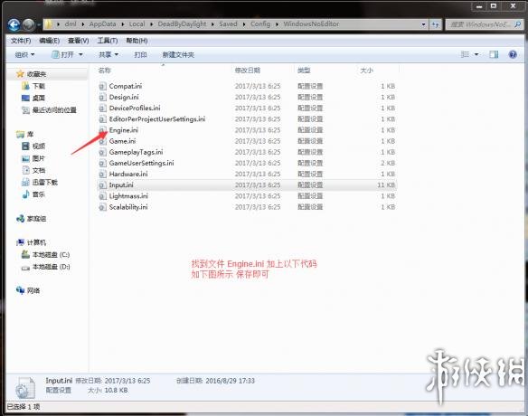Select GameUserSettings.ini in the list
528x416 pixels.
point(141,163)
